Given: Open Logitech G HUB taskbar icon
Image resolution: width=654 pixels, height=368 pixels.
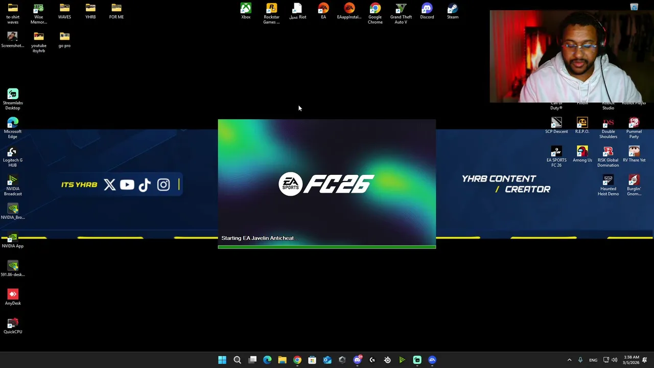Looking at the screenshot, I should point(372,360).
